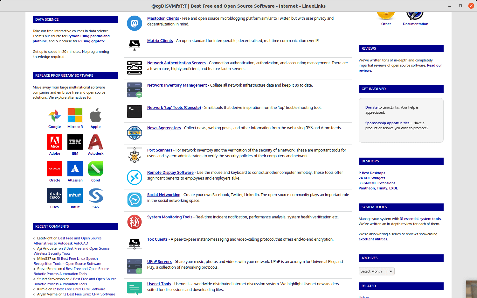Open the Cisco logo icon
The width and height of the screenshot is (477, 298).
pos(55,195)
